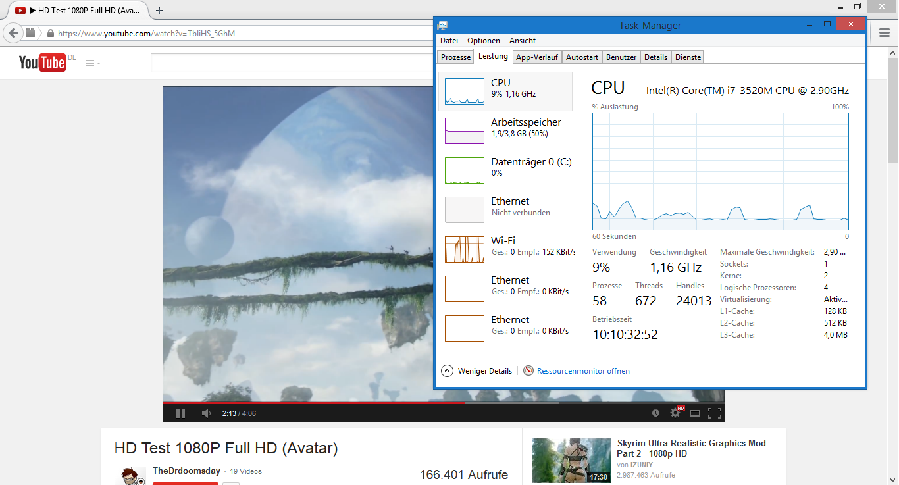This screenshot has width=899, height=485.
Task: Open TheDrdoomsday channel link
Action: tap(186, 471)
